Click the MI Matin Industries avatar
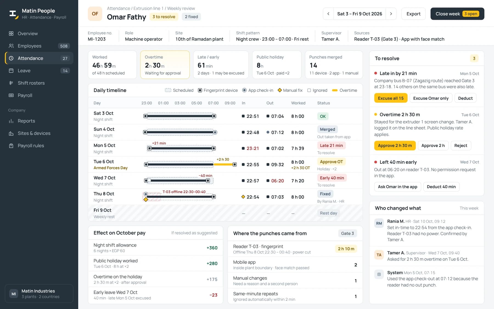This screenshot has height=309, width=494. tap(14, 294)
